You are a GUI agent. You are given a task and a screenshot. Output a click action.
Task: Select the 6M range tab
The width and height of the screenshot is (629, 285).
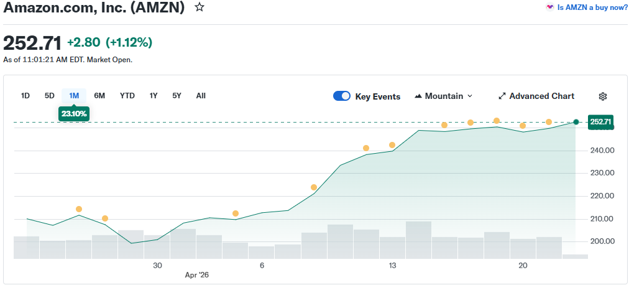[x=99, y=96]
